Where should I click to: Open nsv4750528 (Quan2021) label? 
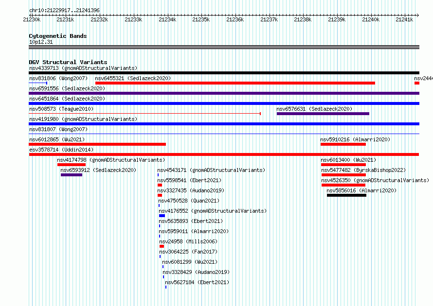tap(189, 201)
